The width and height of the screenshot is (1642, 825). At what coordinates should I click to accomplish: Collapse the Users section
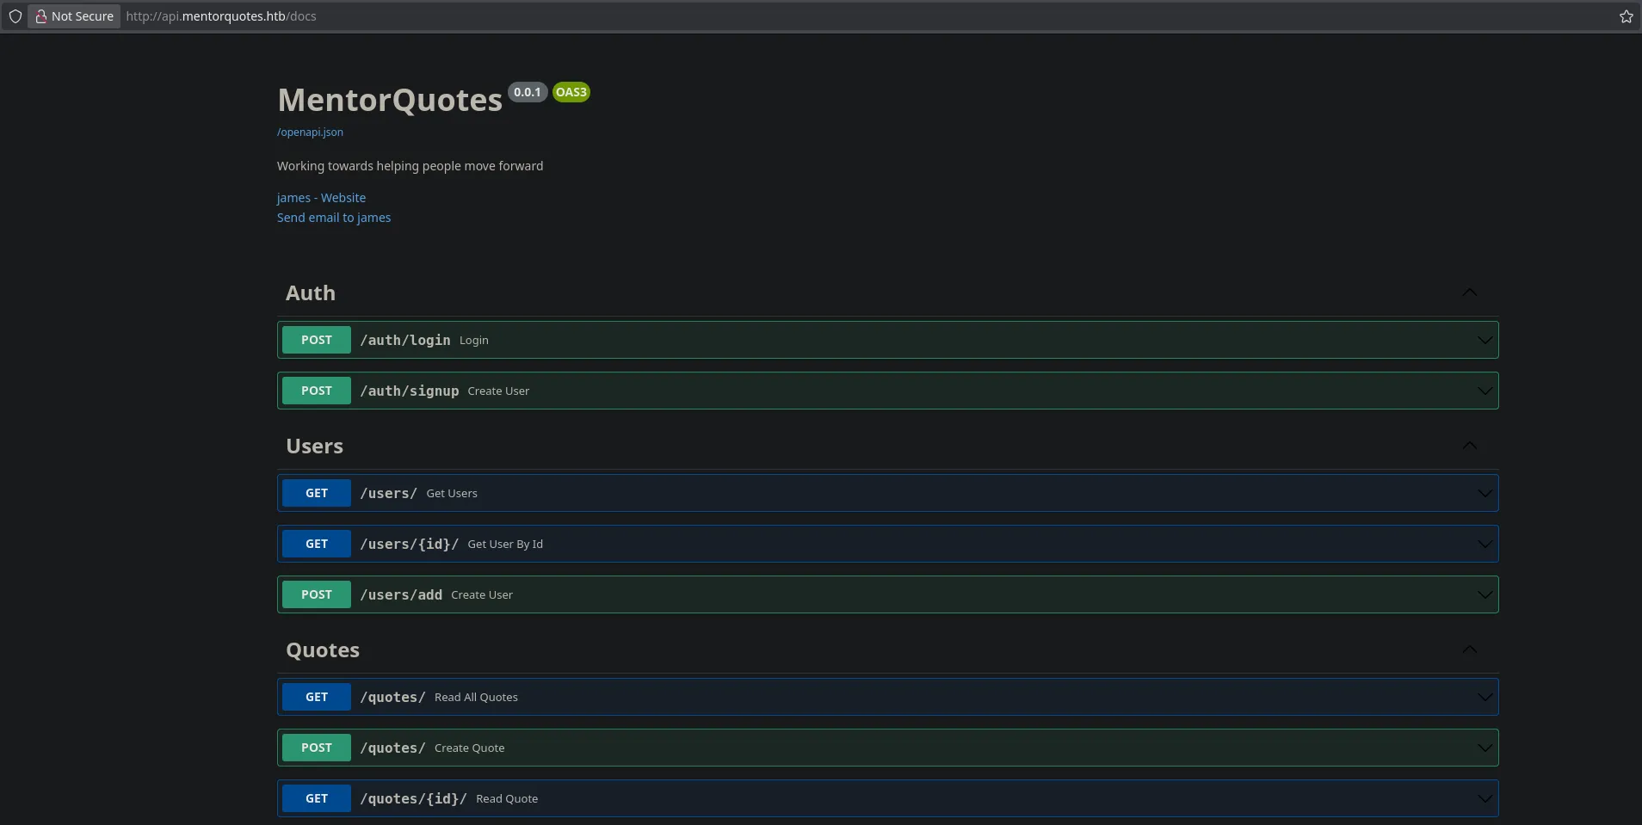[x=1469, y=446]
